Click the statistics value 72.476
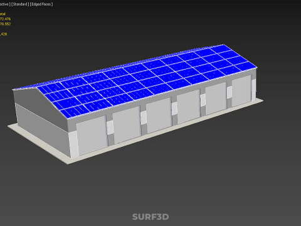This screenshot has width=301, height=226. (x=5, y=19)
